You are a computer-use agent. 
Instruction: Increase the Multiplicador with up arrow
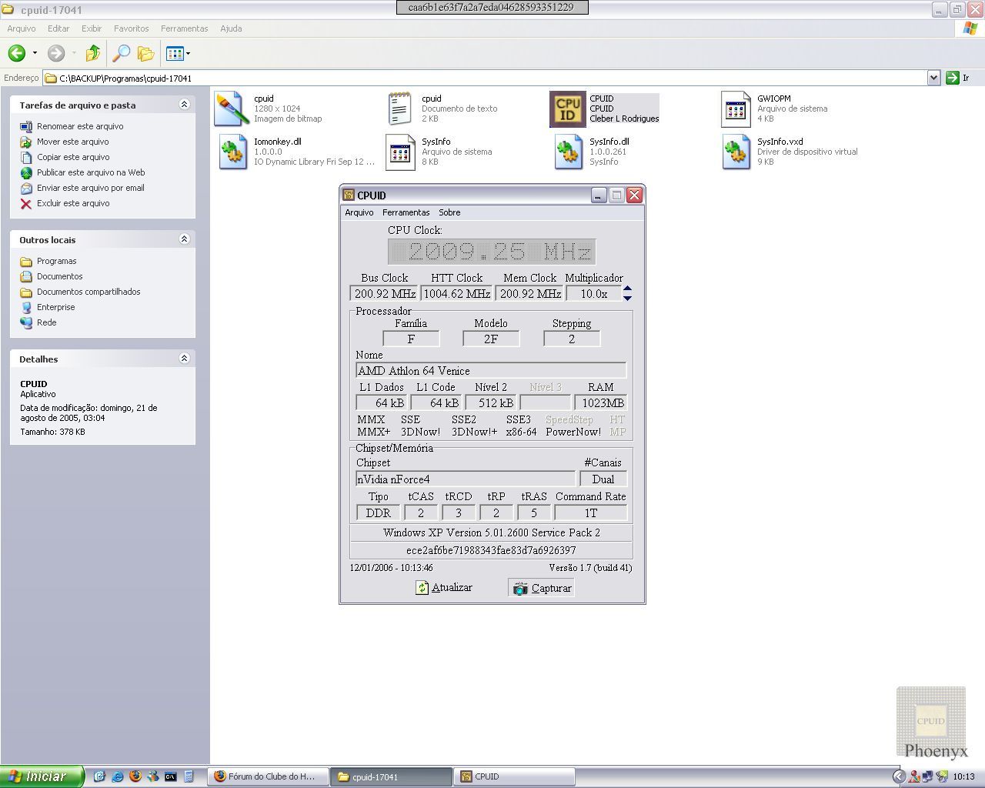[627, 289]
